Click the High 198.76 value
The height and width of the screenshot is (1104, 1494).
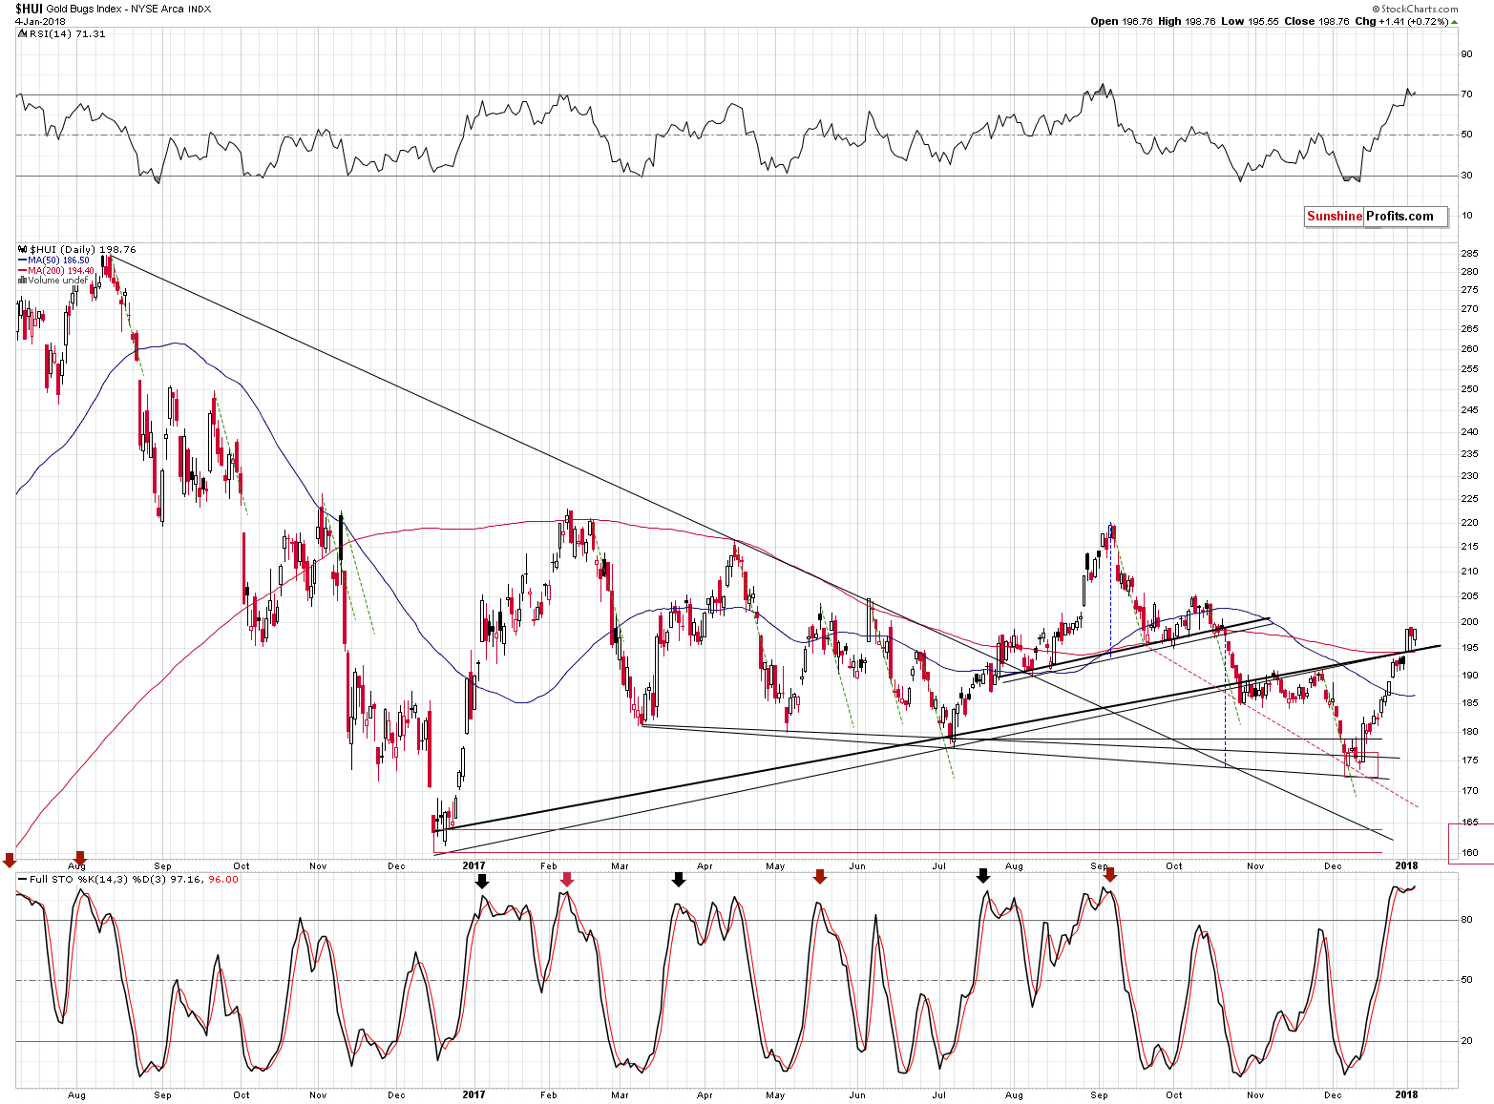1187,21
